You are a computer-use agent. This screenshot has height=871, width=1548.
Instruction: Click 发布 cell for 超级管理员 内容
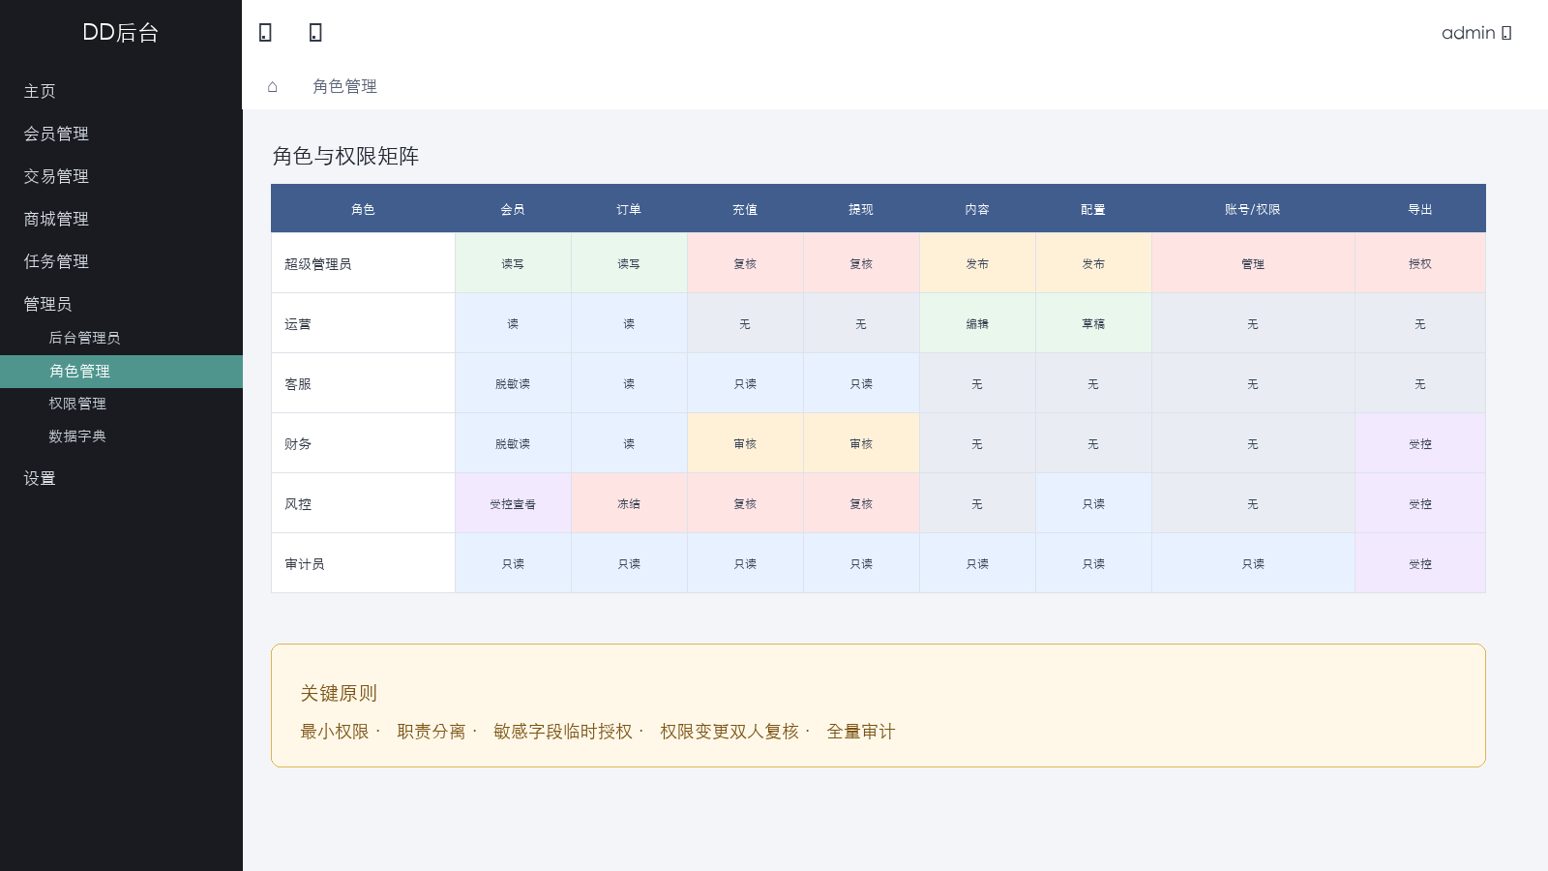coord(977,263)
